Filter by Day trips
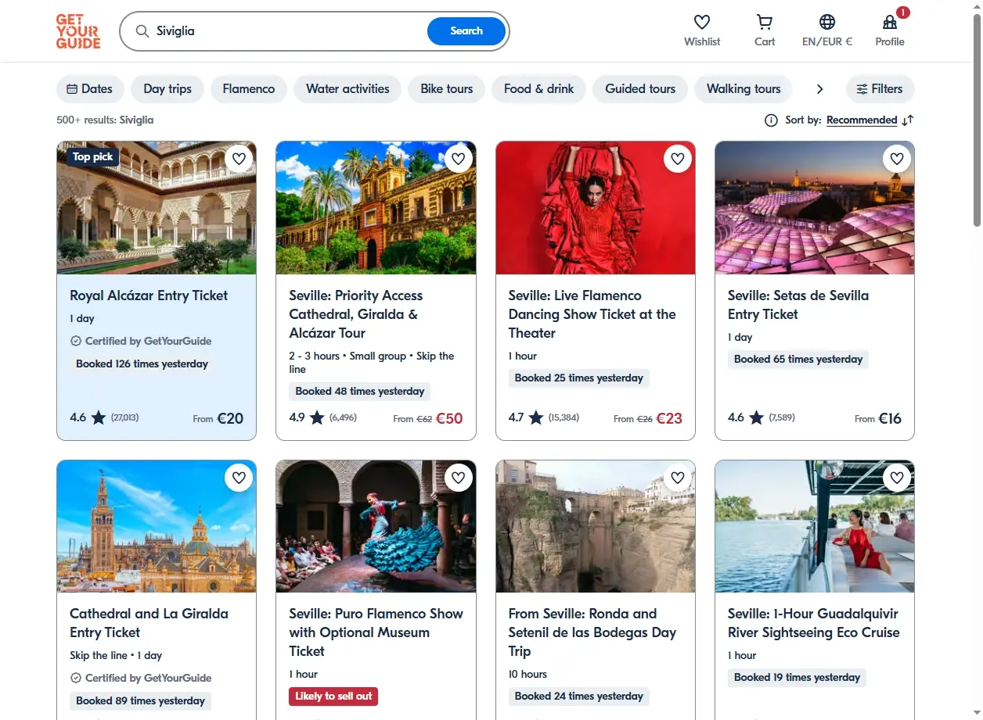 [167, 89]
